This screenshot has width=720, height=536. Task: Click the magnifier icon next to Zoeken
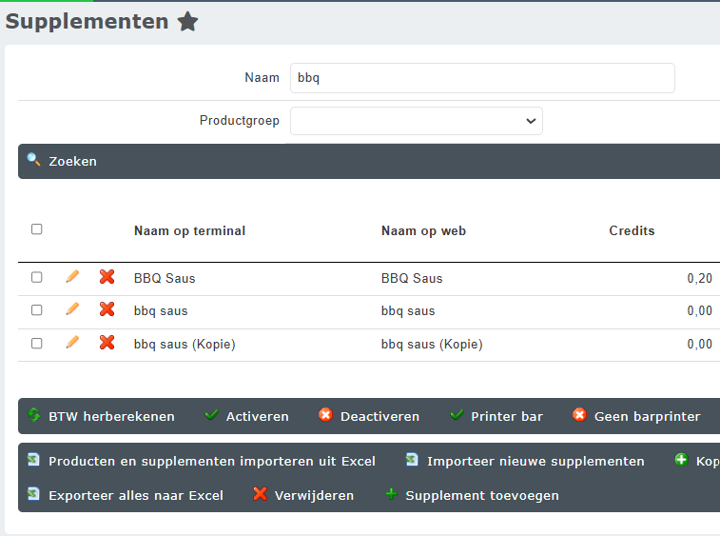coord(33,160)
